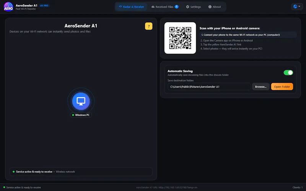Click the Received Files count badge
The image size is (306, 191).
[176, 6]
